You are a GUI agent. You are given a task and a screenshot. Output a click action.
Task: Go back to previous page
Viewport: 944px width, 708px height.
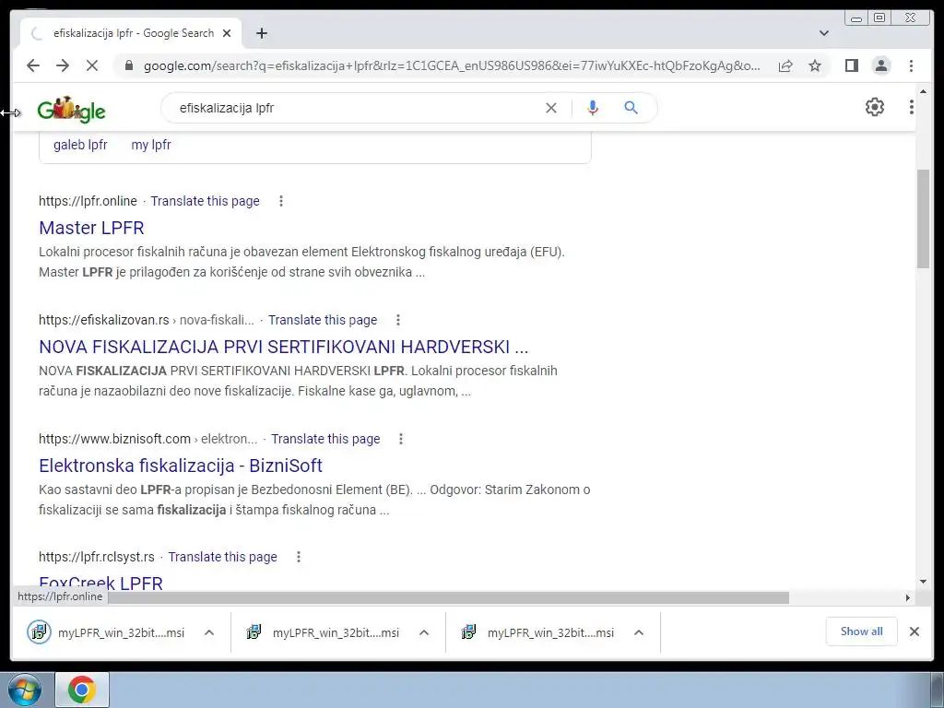click(33, 65)
